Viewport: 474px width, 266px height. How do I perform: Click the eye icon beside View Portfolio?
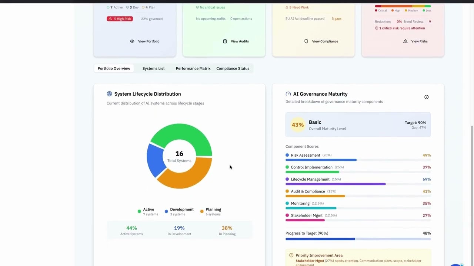132,41
